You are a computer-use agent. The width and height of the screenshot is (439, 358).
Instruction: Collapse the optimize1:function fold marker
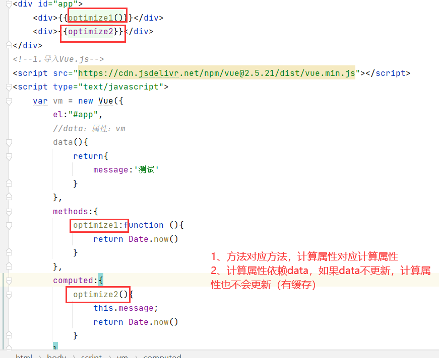tap(8, 225)
